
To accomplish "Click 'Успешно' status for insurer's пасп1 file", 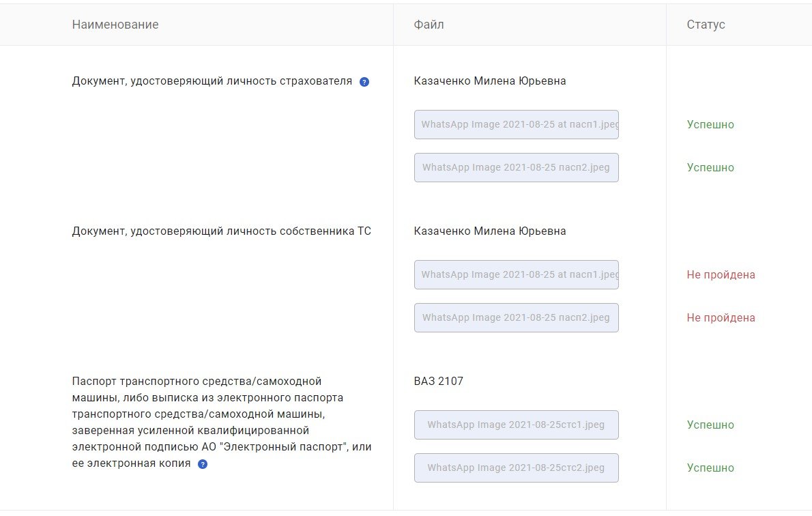I will (x=710, y=125).
